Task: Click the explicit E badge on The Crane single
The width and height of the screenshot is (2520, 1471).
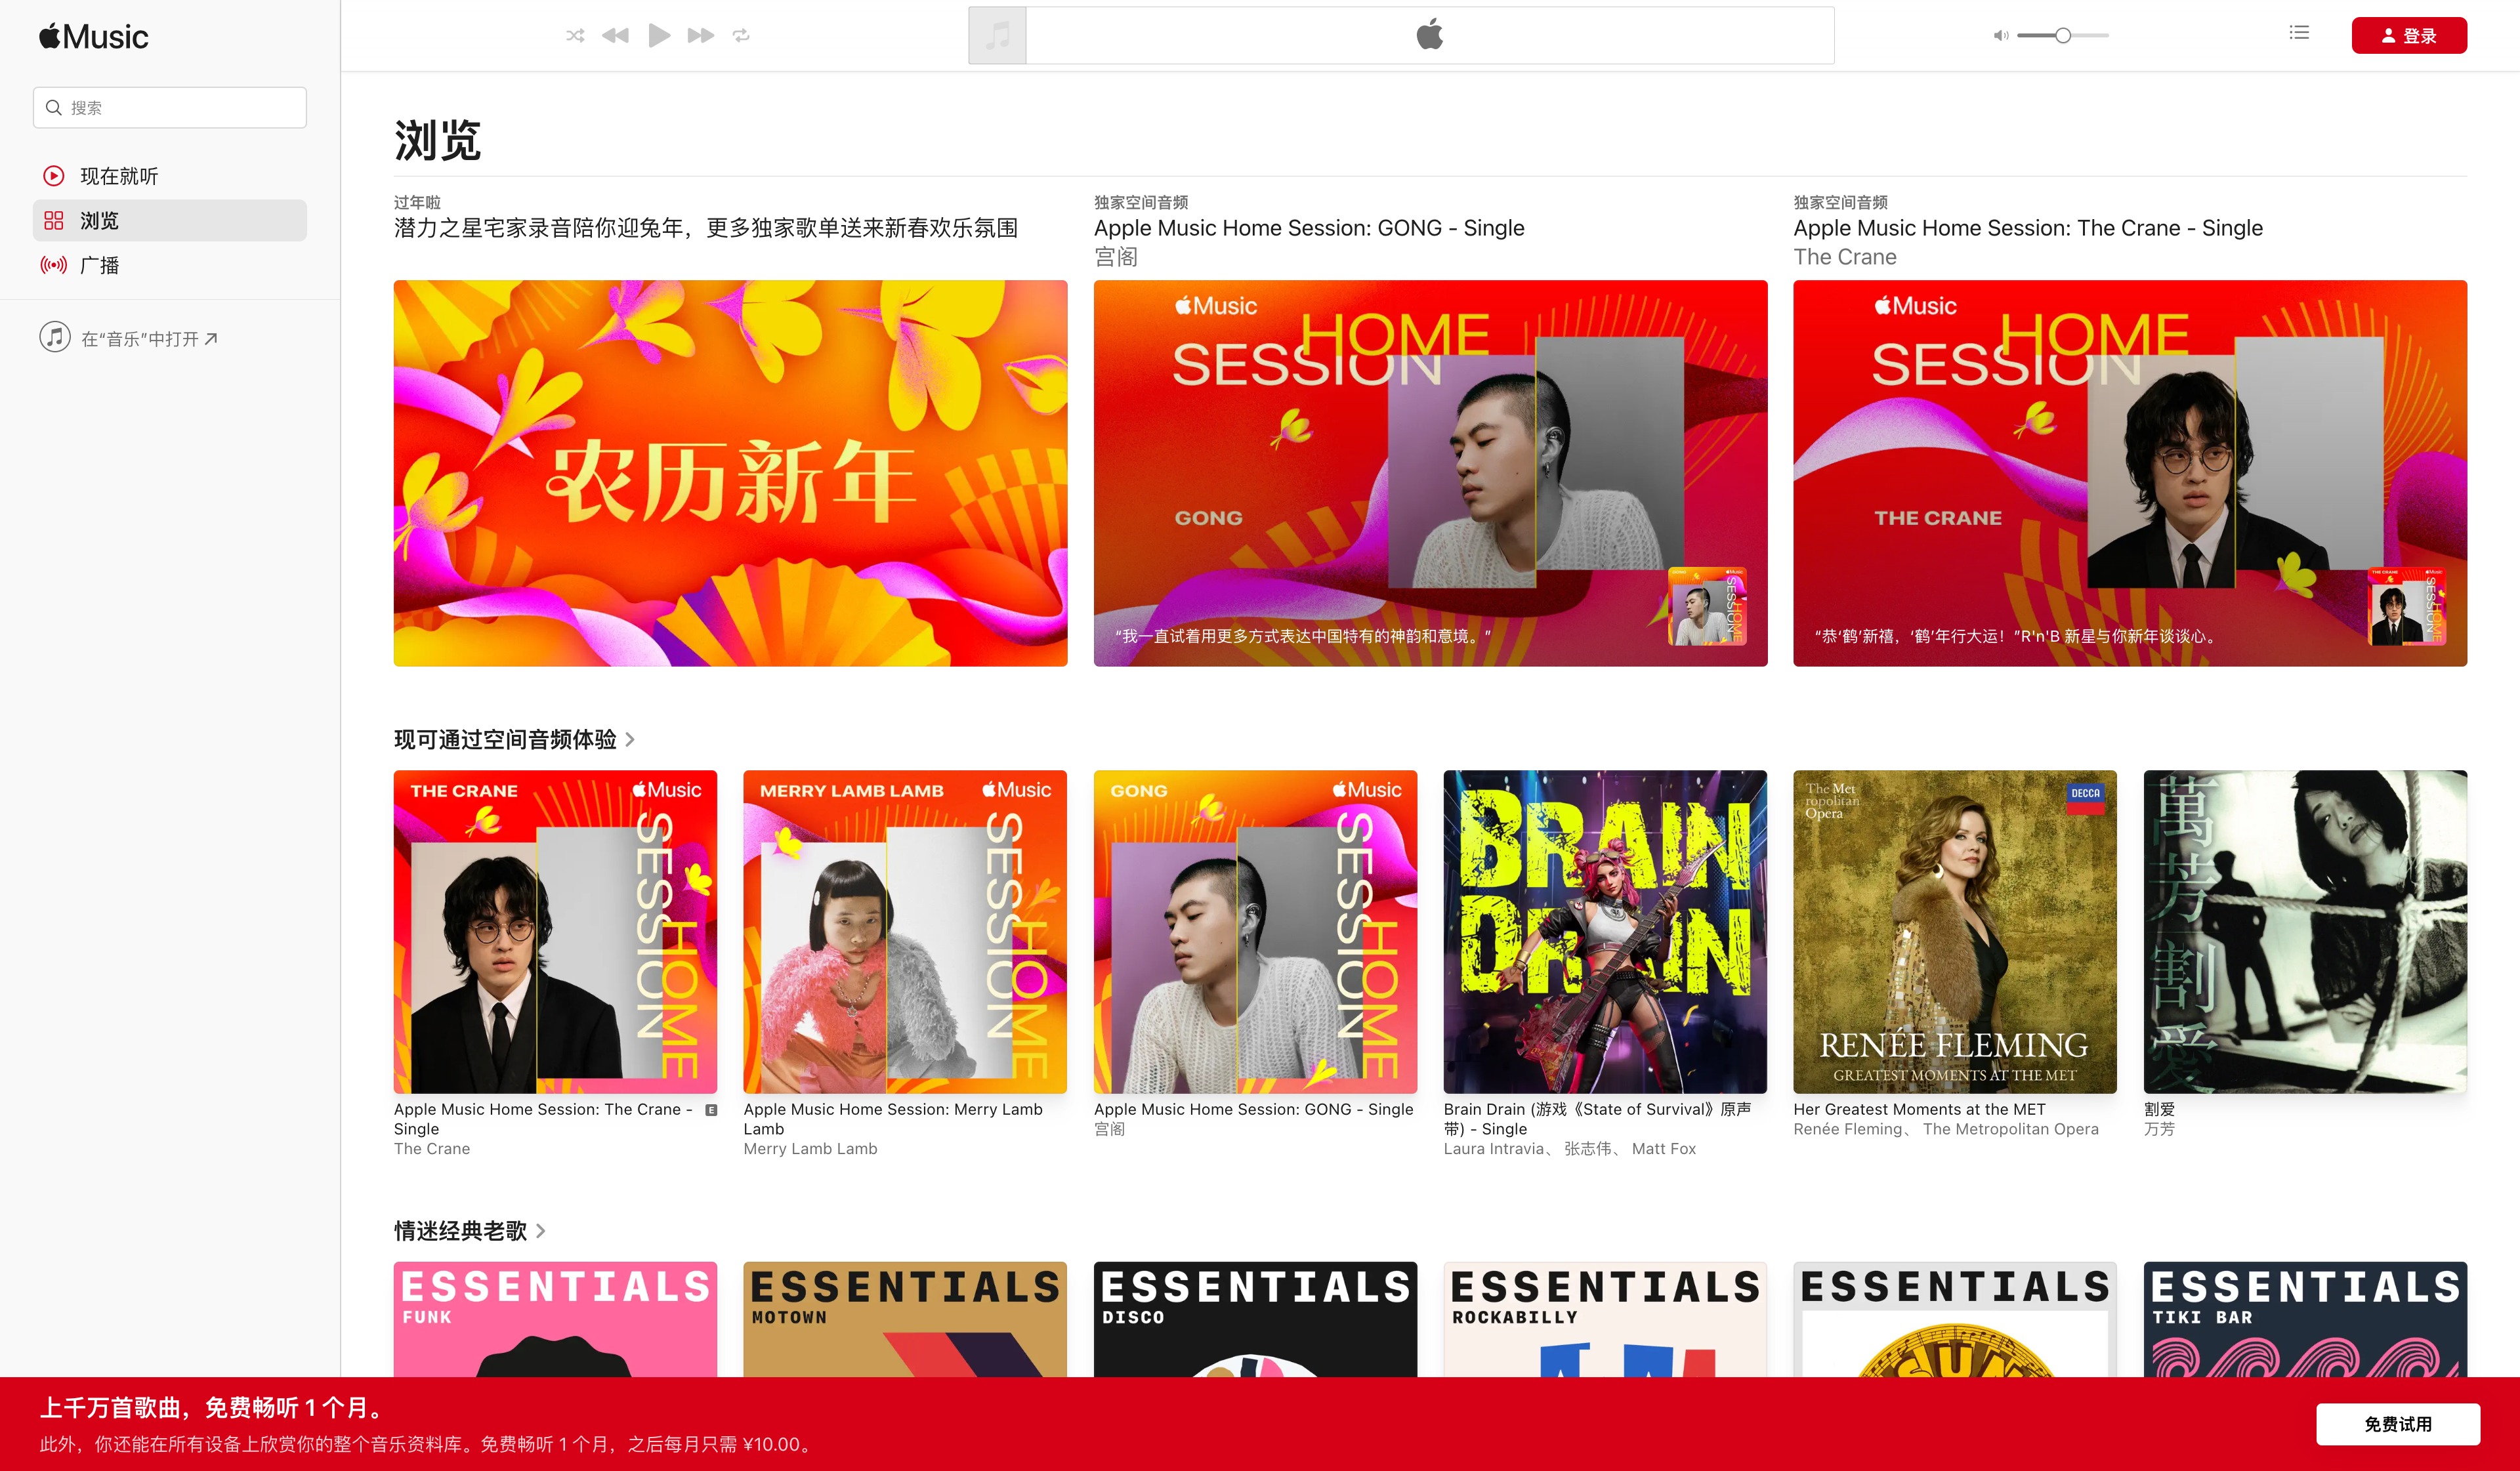Action: click(x=711, y=1110)
